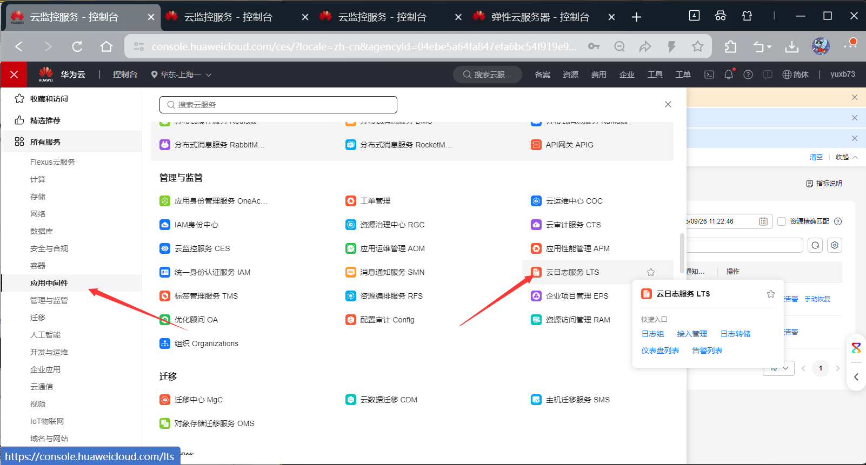Screen dimensions: 866x465
Task: Open 应用身份管理服务 OneAccess icon
Action: [x=165, y=201]
